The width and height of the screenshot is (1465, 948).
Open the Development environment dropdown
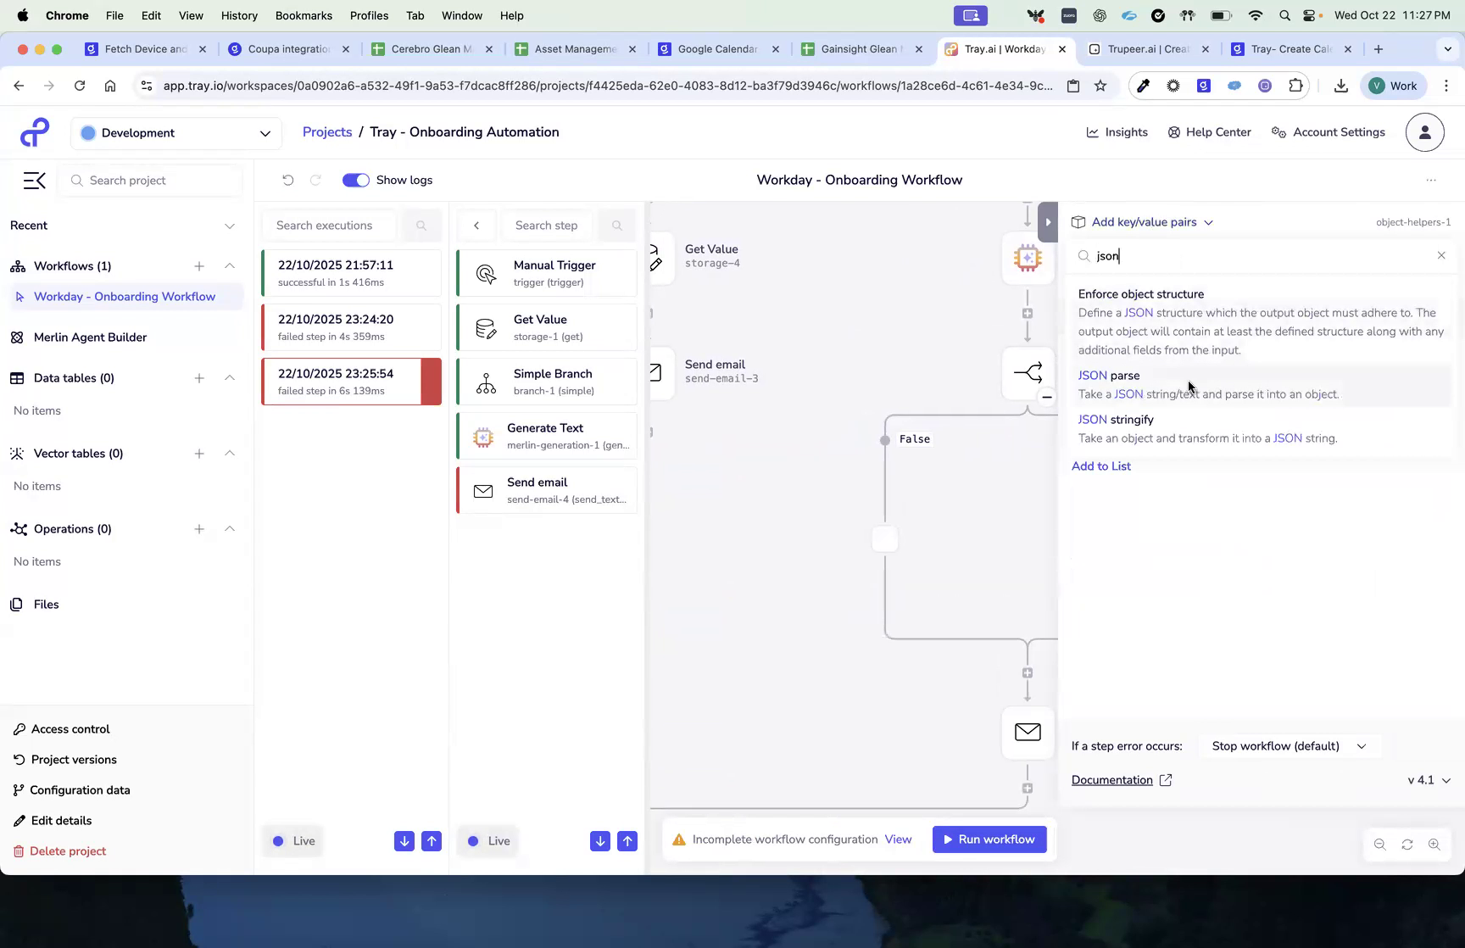click(x=175, y=133)
